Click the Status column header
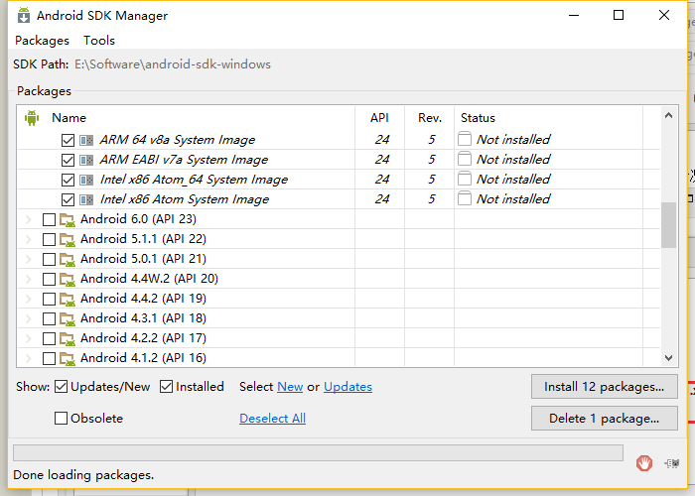Viewport: 695px width, 496px height. click(548, 118)
